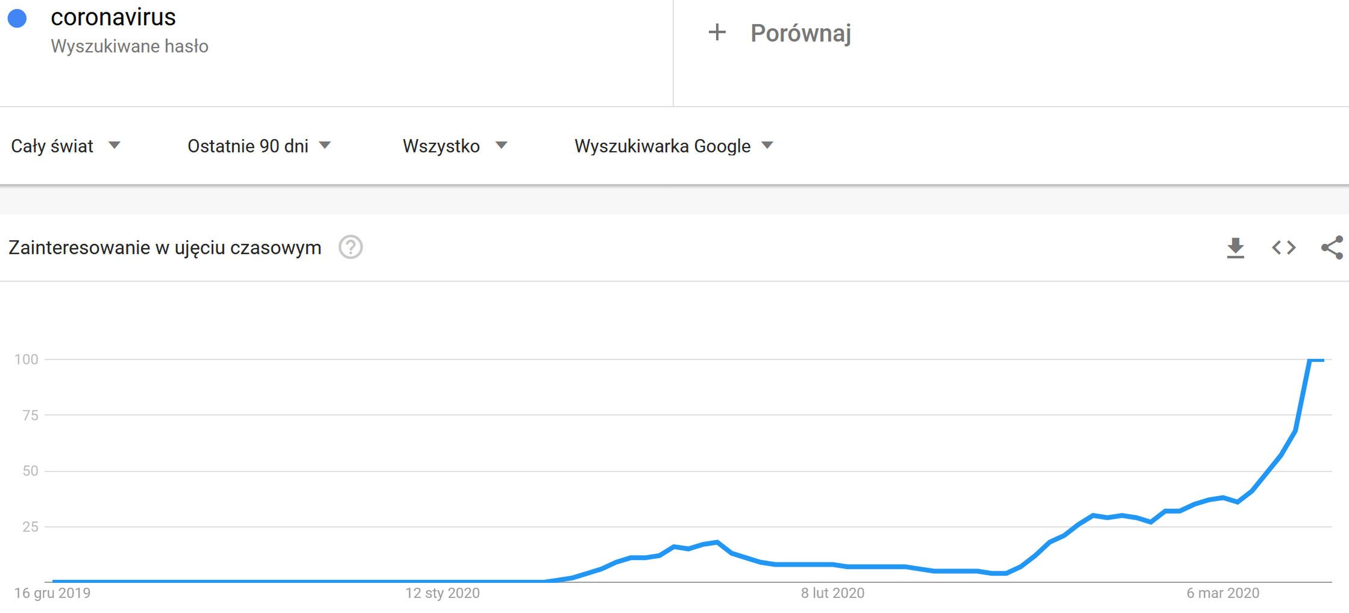Image resolution: width=1349 pixels, height=613 pixels.
Task: Open the Ostatnie 90 dni time range dropdown
Action: tap(259, 146)
